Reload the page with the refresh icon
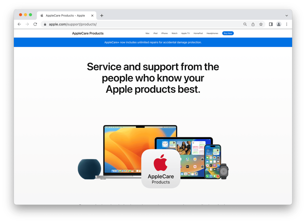306x223 pixels. 35,24
